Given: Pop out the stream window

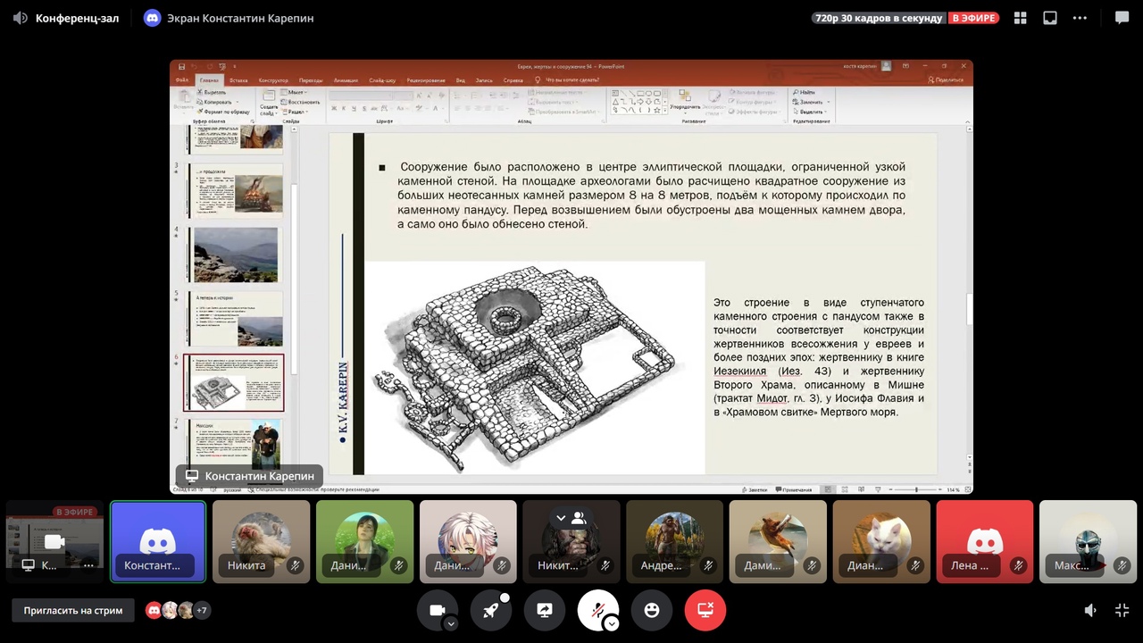Looking at the screenshot, I should point(1050,18).
